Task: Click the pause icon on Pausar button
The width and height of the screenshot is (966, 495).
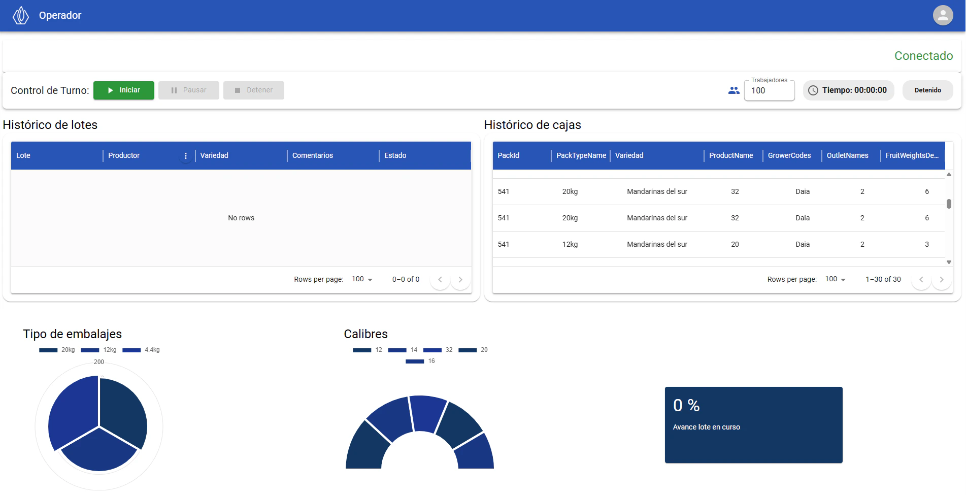Action: (173, 90)
